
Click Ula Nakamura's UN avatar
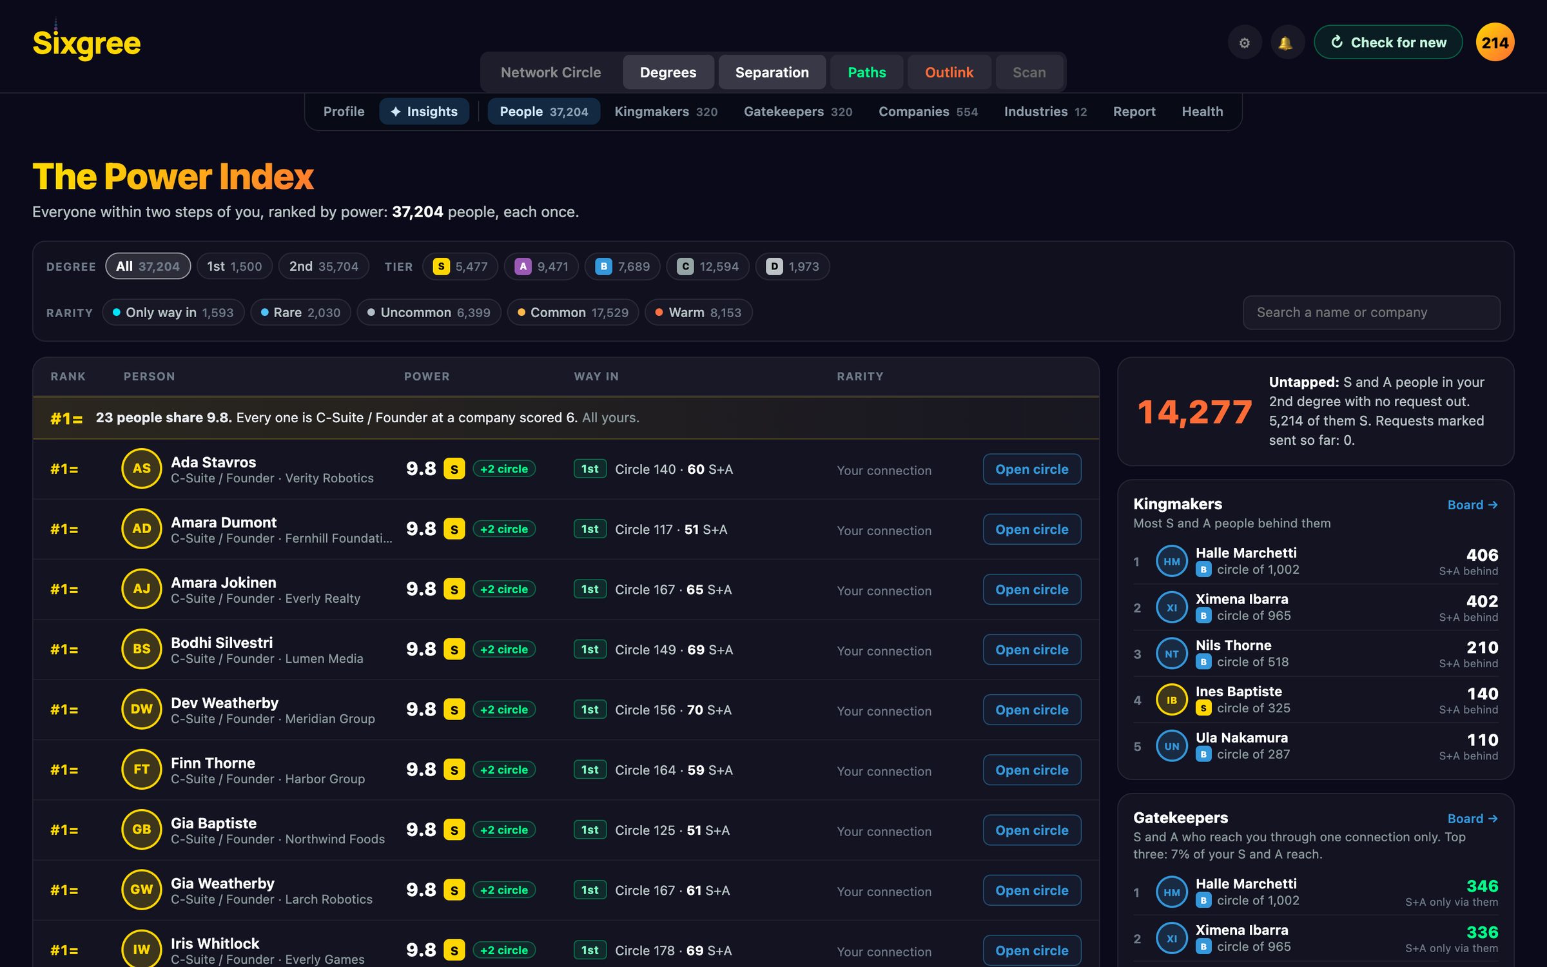click(x=1171, y=747)
